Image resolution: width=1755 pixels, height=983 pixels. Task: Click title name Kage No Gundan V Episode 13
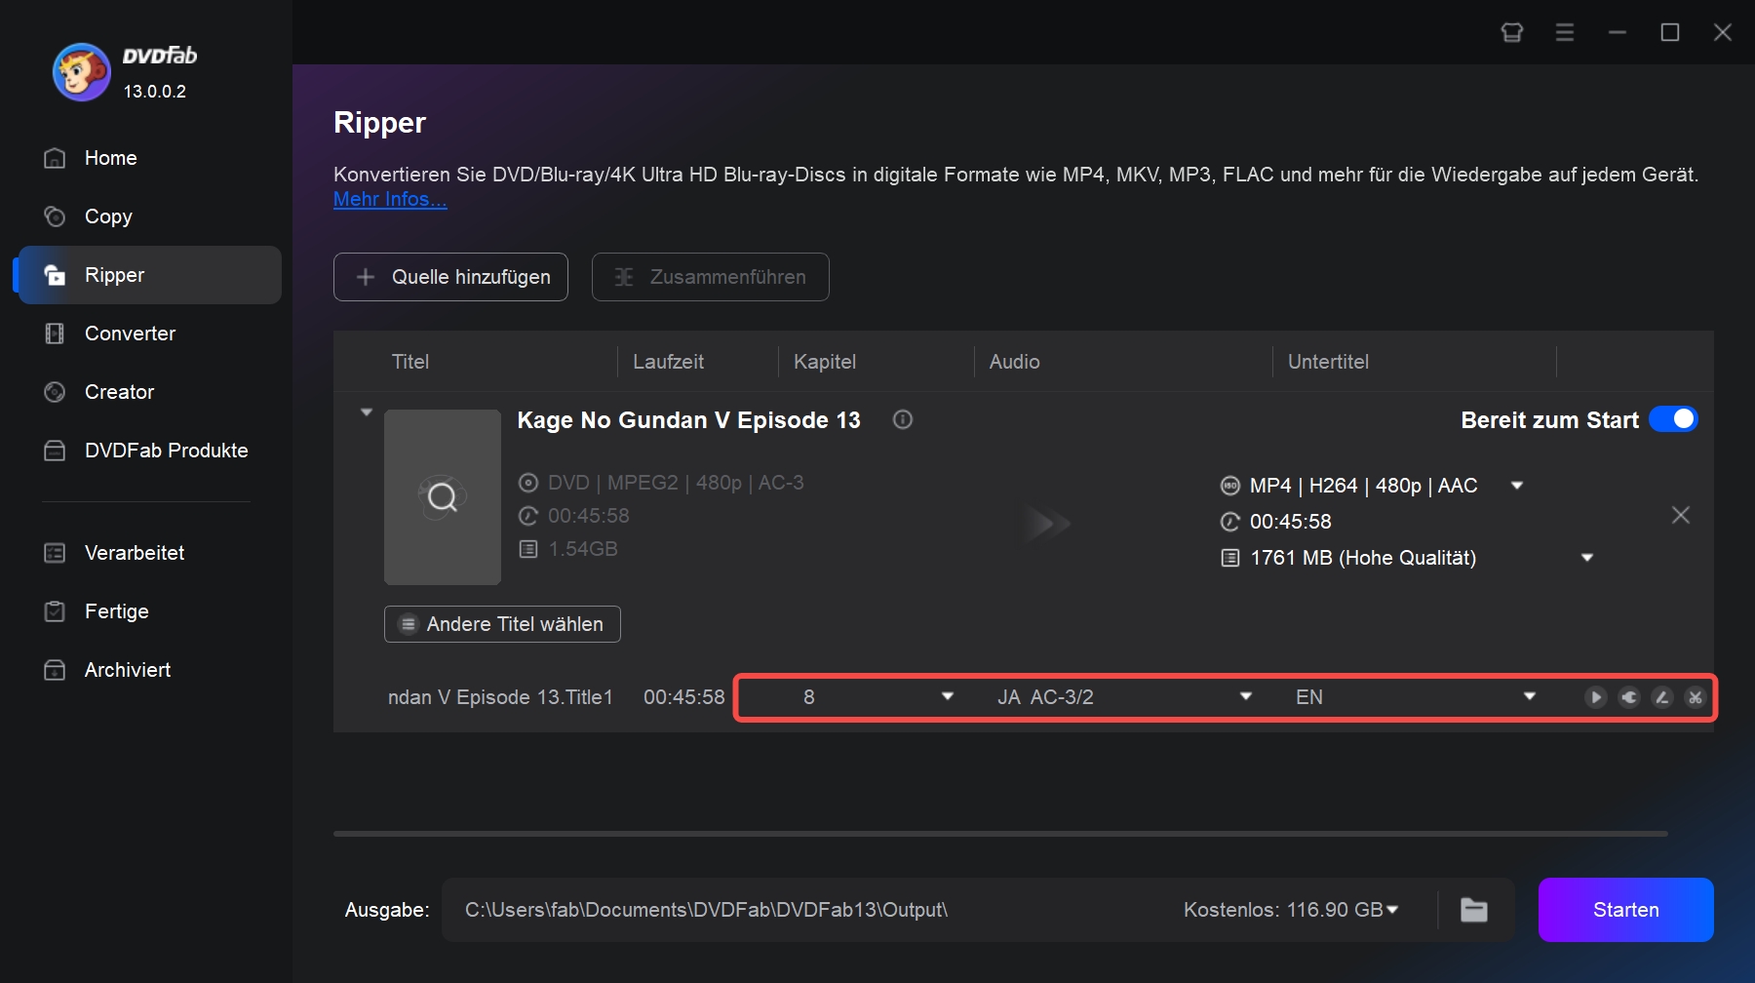[x=688, y=420]
